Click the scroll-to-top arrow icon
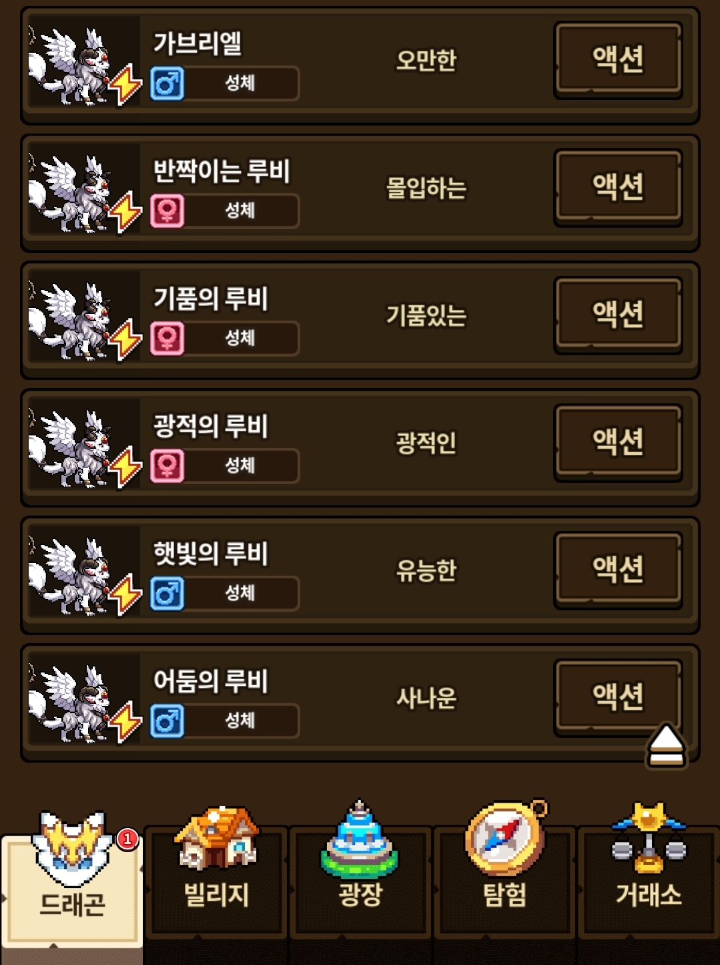720x965 pixels. point(666,746)
